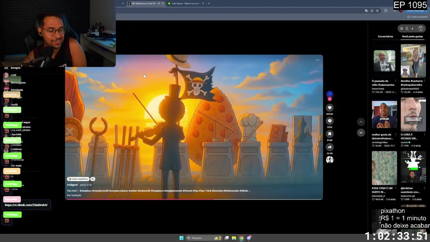Open the phone app icon in top pill
The image size is (430, 242).
pos(407,29)
